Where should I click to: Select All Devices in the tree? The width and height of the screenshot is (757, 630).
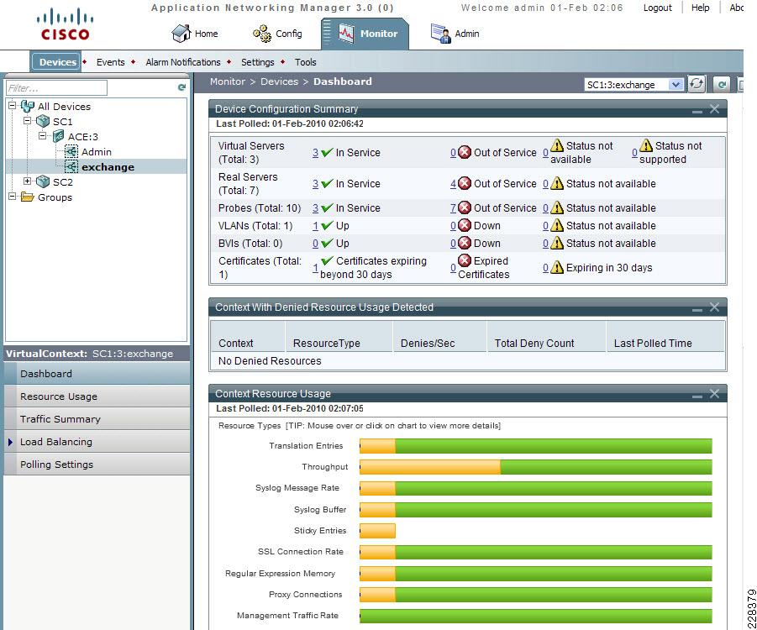[x=64, y=106]
